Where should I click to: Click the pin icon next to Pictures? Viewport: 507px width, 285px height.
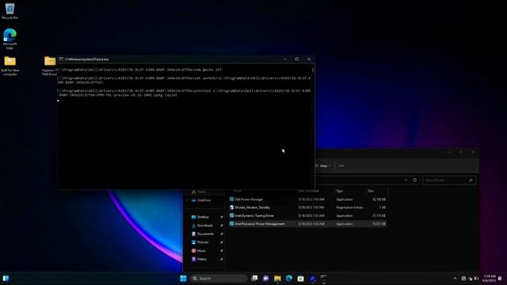tap(222, 242)
